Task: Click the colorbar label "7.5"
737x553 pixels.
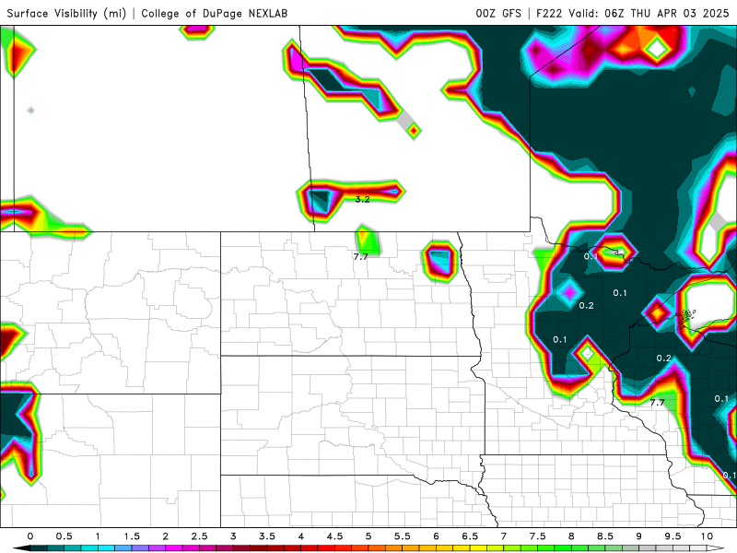Action: point(538,536)
